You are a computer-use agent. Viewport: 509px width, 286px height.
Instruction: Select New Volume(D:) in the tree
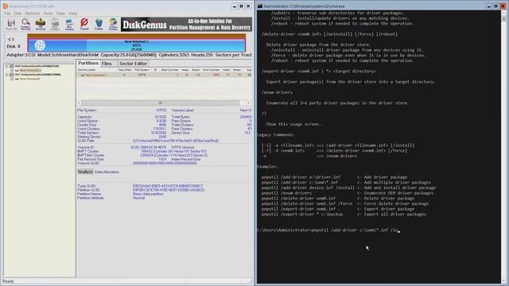coord(30,79)
